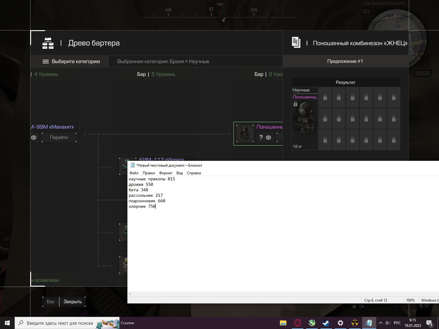Click the question mark on Поношенный card
439x329 pixels.
pos(261,137)
